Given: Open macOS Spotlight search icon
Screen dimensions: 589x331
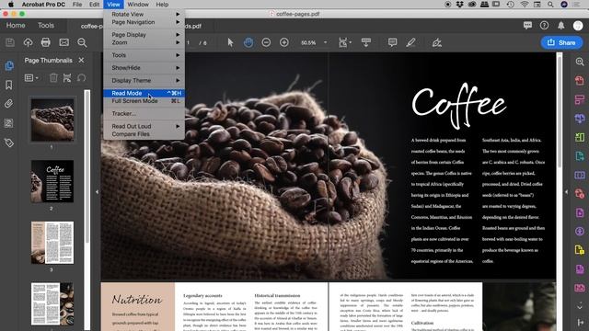Looking at the screenshot, I should pos(550,5).
